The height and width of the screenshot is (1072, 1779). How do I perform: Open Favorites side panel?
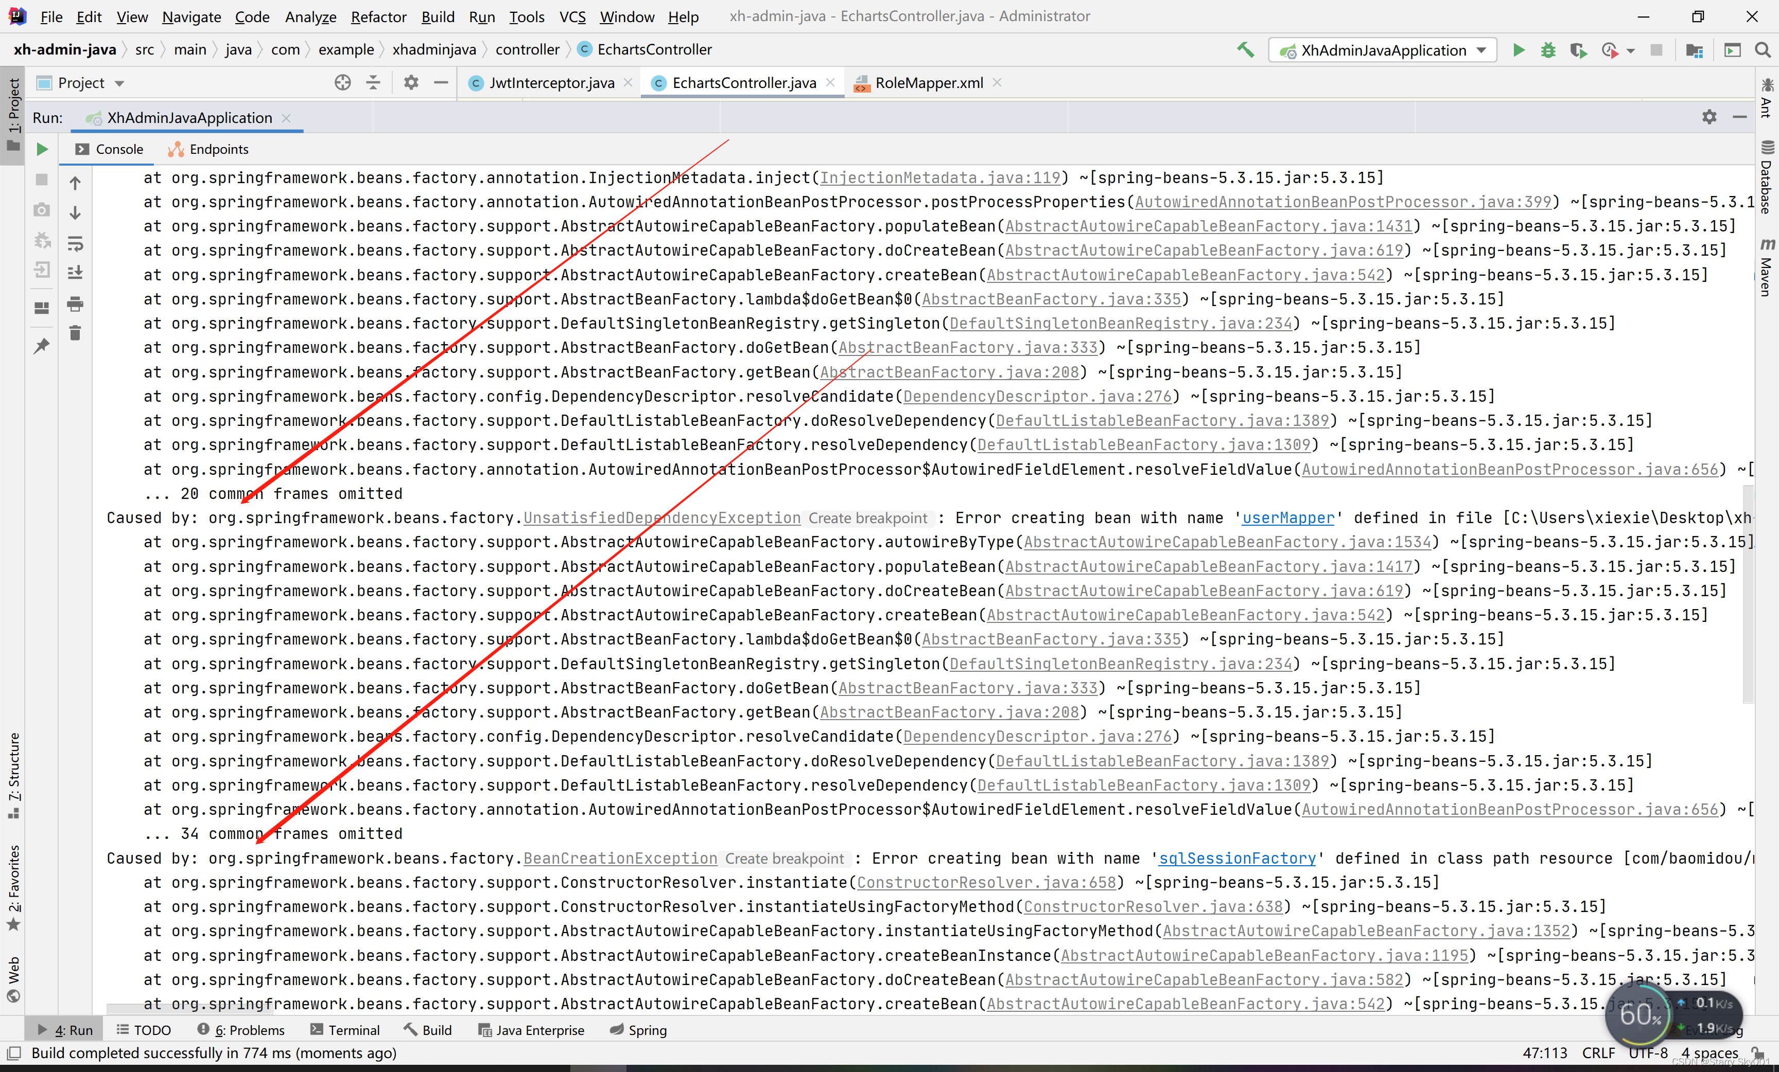point(13,887)
